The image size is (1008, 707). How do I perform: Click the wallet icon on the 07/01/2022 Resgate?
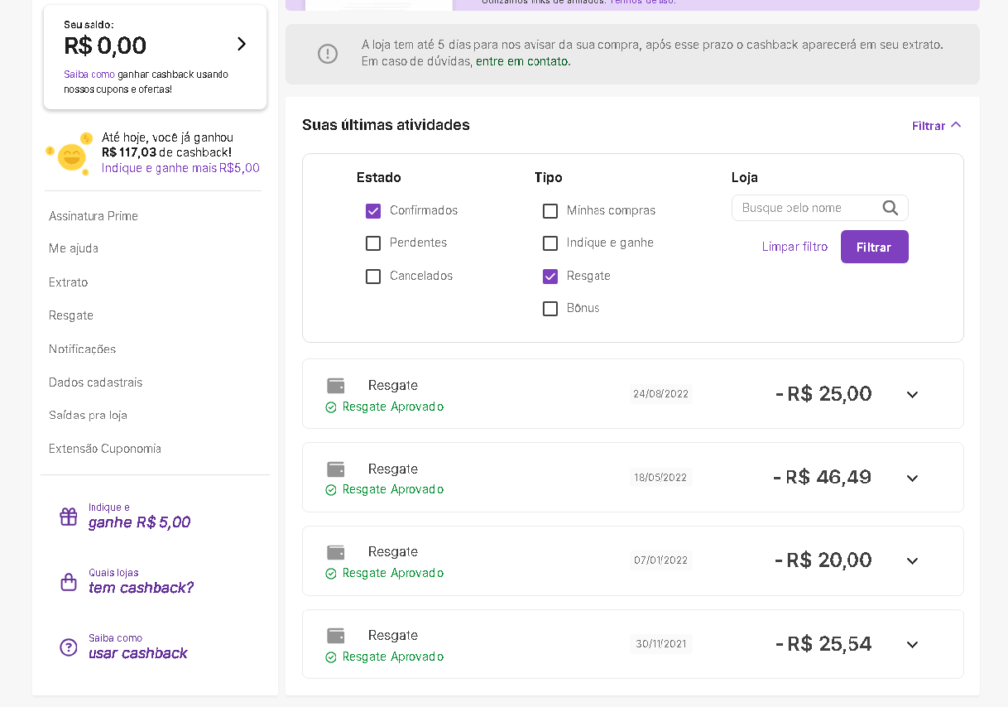coord(336,552)
